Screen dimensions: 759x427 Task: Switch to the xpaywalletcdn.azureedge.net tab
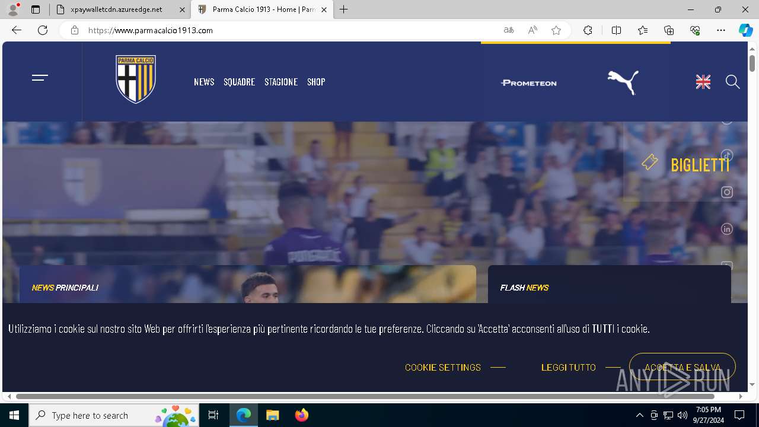tap(116, 9)
